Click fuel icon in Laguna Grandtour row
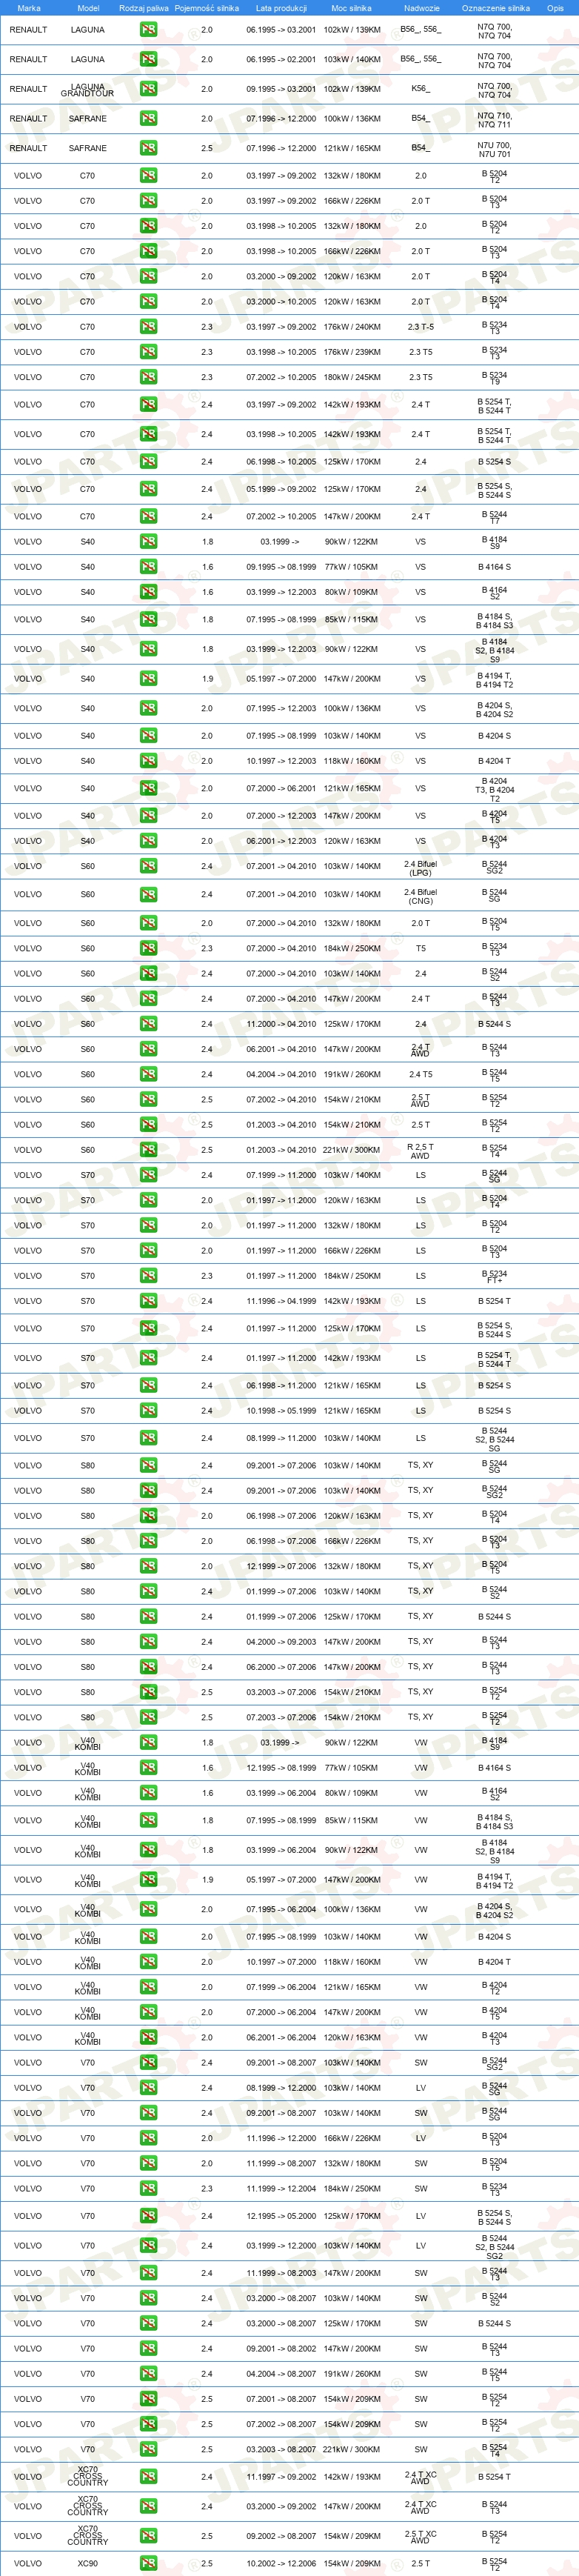 (148, 89)
